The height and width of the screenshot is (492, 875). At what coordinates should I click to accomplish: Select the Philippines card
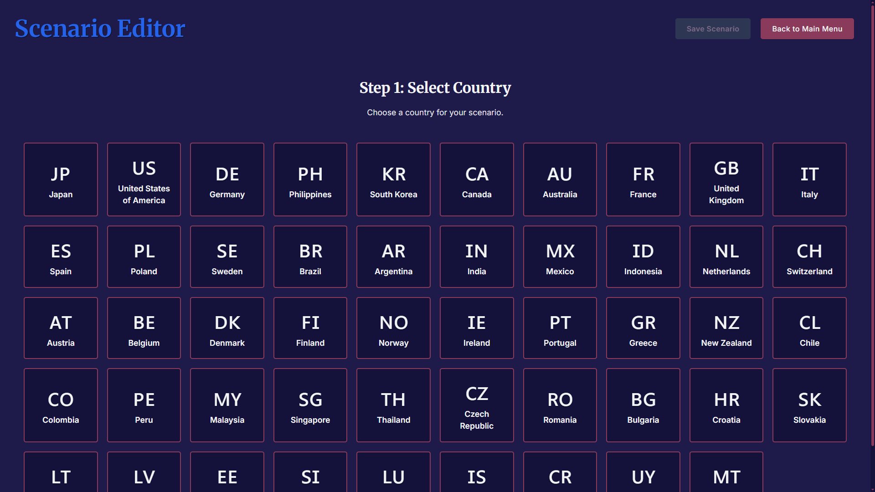tap(310, 179)
